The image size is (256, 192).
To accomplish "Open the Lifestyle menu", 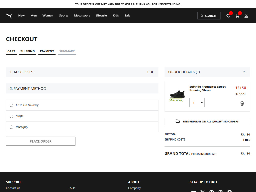I will point(101,16).
